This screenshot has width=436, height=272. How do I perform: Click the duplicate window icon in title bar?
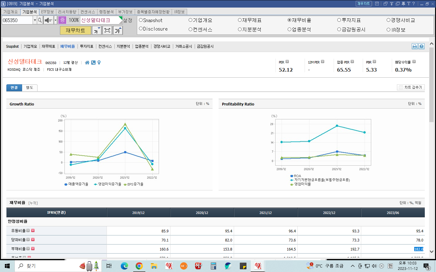(x=398, y=4)
